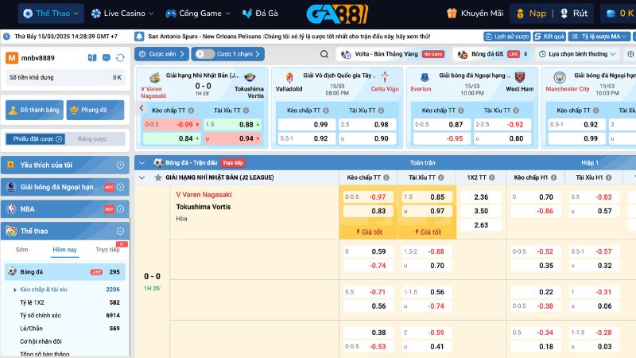Click the wallet balance 0 K icon
This screenshot has width=636, height=358.
click(x=611, y=14)
